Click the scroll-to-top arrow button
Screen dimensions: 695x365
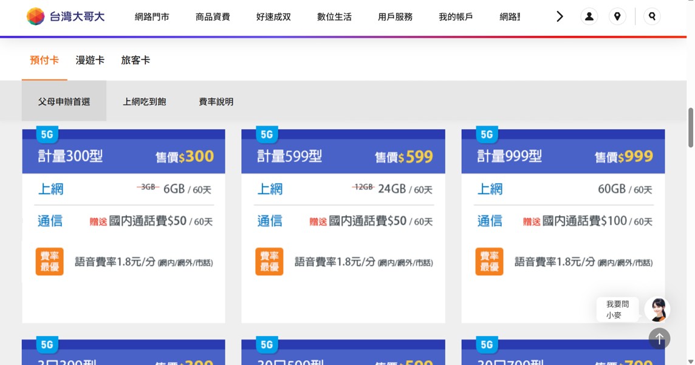[x=659, y=338]
